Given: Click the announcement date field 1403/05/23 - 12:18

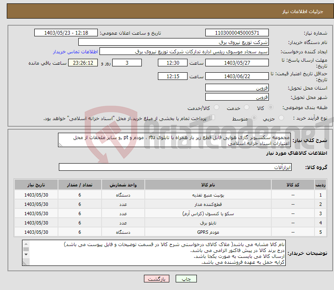Looking at the screenshot, I should [66, 33].
